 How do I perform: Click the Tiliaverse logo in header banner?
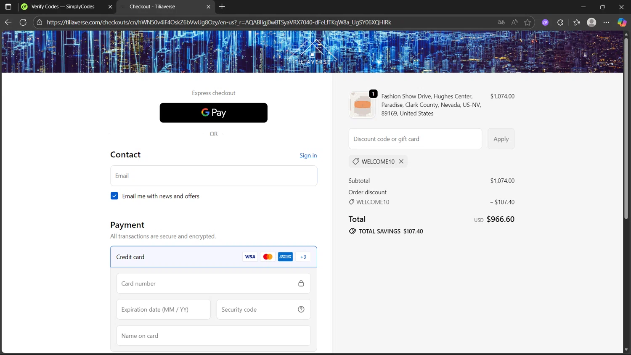point(313,53)
